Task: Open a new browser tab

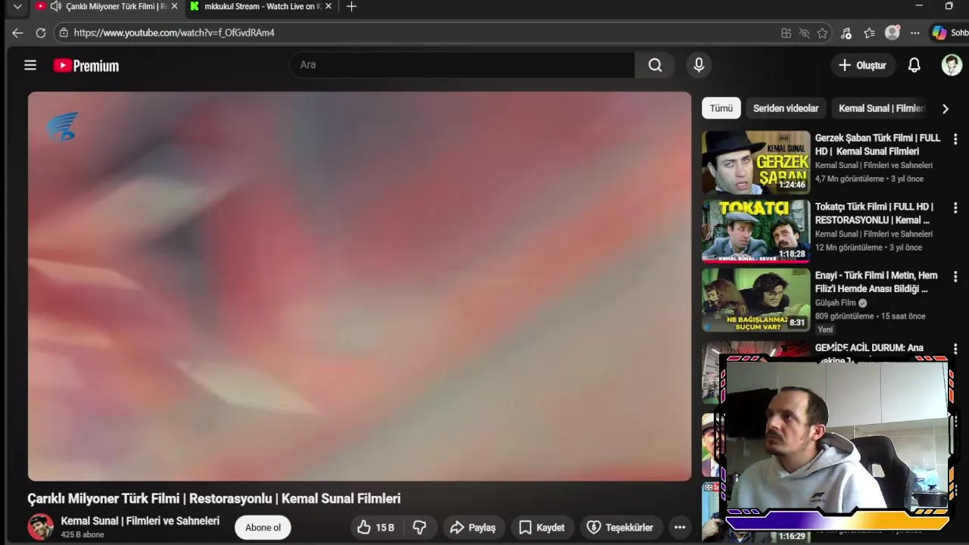Action: 351,6
